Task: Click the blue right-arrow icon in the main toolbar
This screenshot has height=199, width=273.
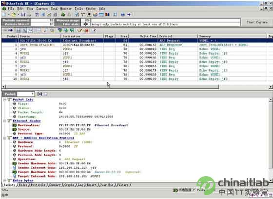Action: coord(129,15)
